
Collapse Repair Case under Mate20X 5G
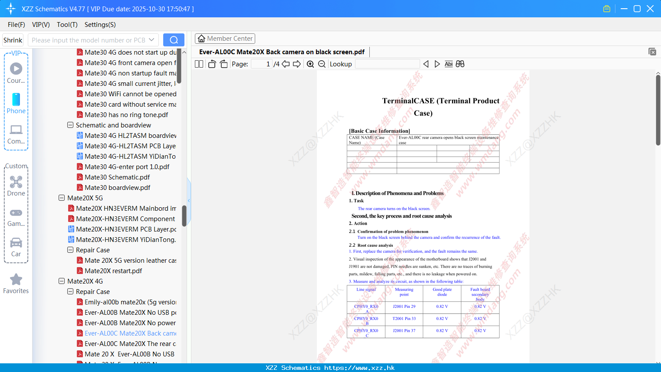tap(70, 250)
